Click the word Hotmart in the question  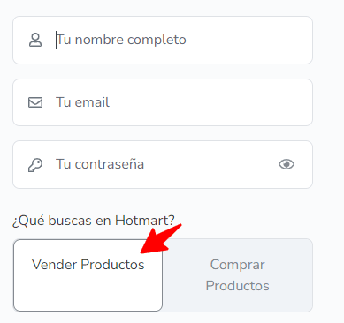tap(145, 221)
